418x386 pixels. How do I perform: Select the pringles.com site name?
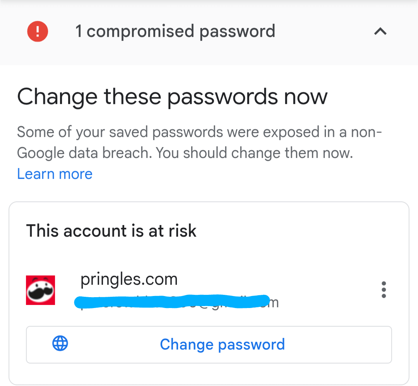pyautogui.click(x=129, y=279)
